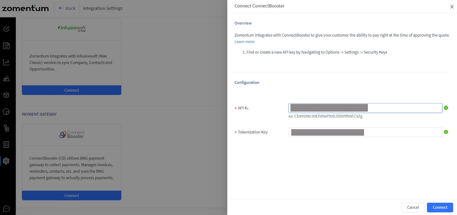Click the Connect ConnectBooster panel title

pos(259,6)
